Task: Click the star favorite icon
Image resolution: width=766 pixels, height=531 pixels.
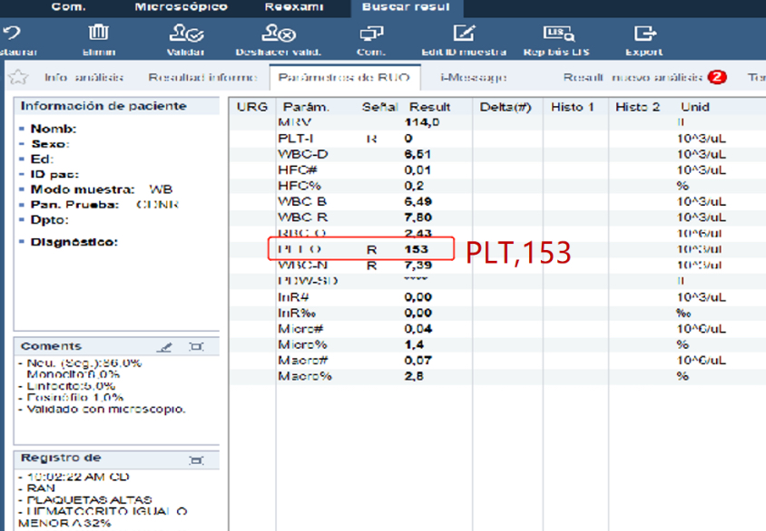Action: [17, 78]
